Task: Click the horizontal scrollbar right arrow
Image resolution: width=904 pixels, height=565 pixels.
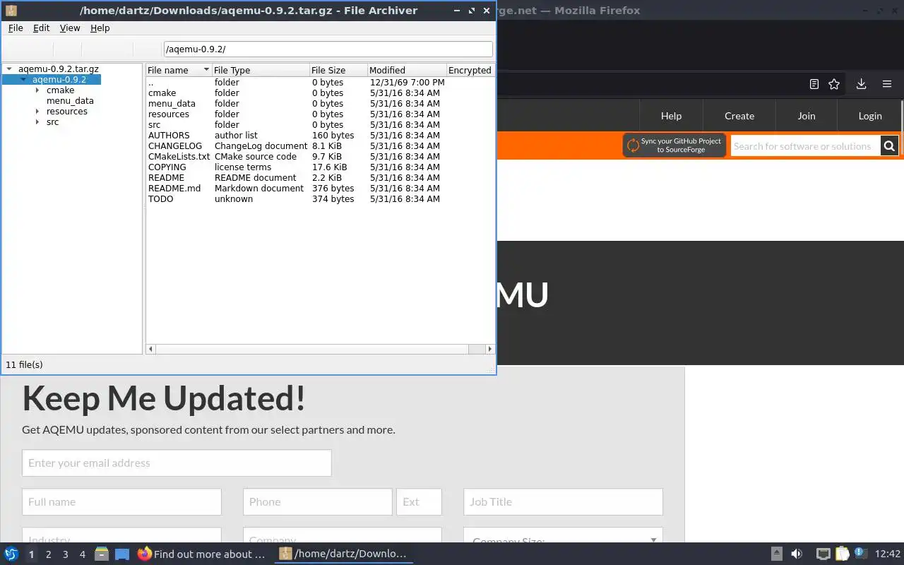Action: point(491,349)
